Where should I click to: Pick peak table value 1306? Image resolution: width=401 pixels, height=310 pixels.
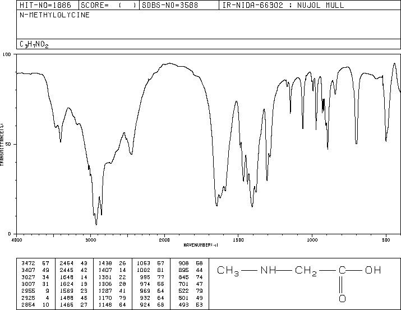click(105, 284)
